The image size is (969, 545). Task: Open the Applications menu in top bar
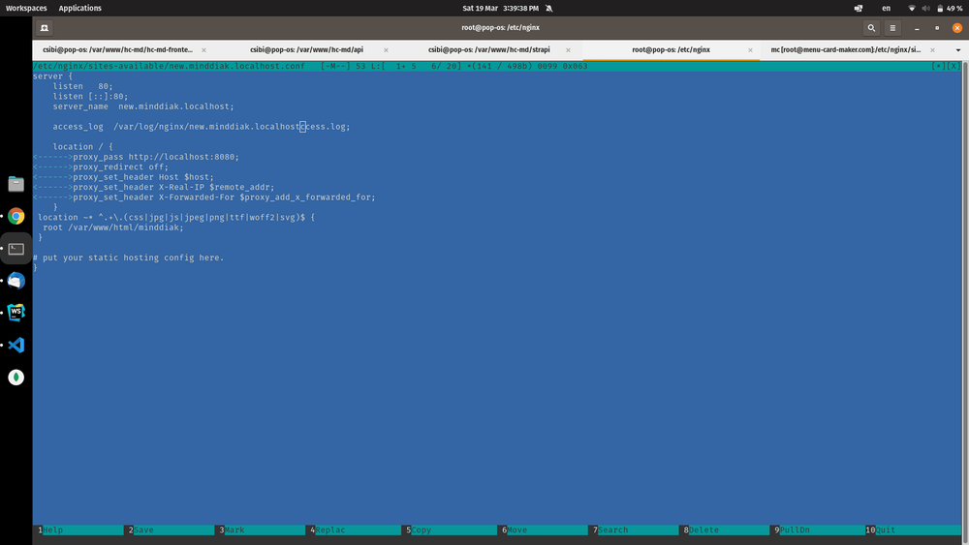coord(79,8)
